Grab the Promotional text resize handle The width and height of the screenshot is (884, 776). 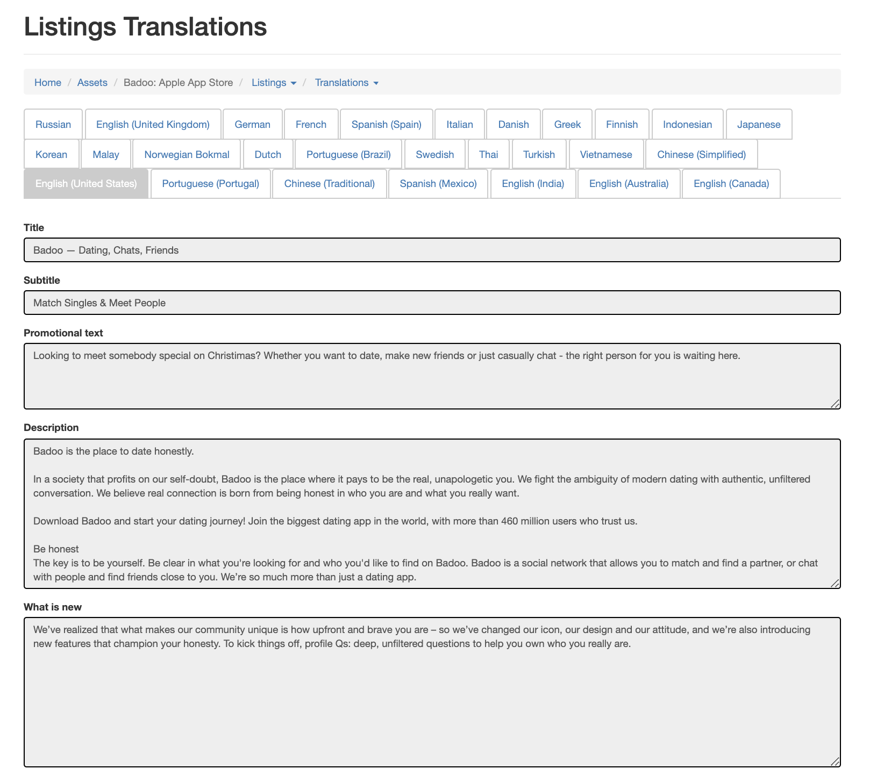(835, 404)
